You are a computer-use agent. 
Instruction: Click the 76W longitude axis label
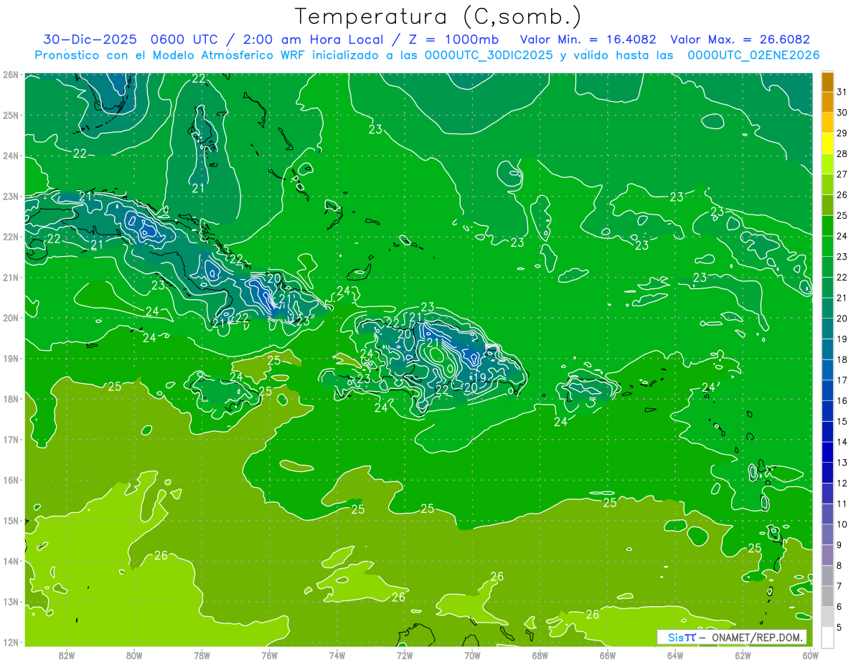[270, 655]
